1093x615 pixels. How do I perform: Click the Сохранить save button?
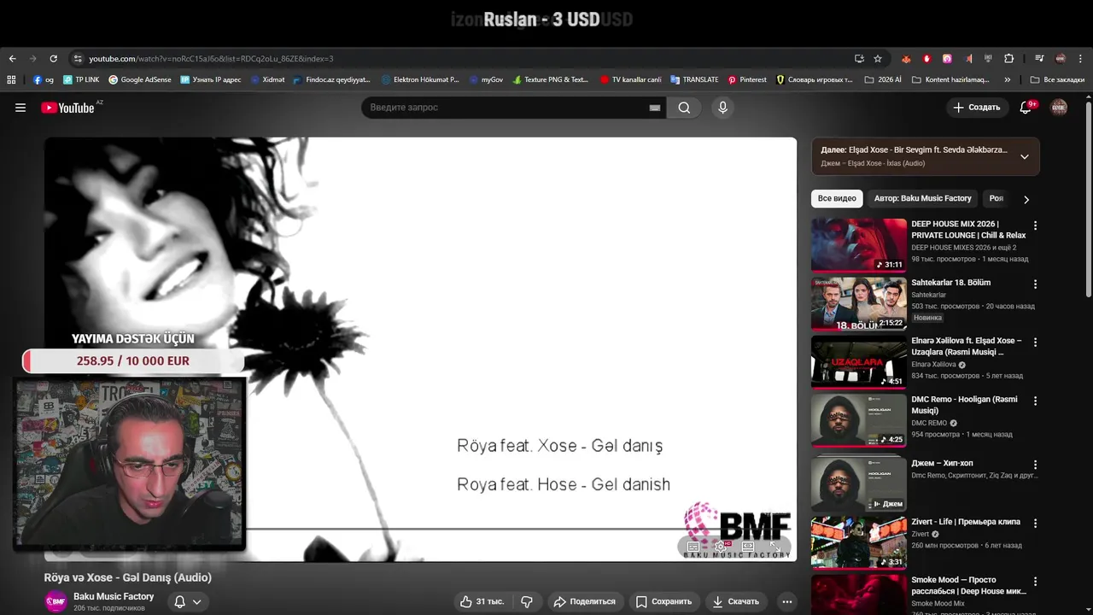(x=663, y=601)
